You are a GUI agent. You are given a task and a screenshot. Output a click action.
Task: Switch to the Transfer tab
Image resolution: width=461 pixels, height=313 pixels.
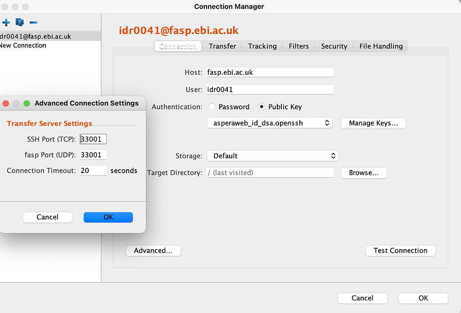221,46
